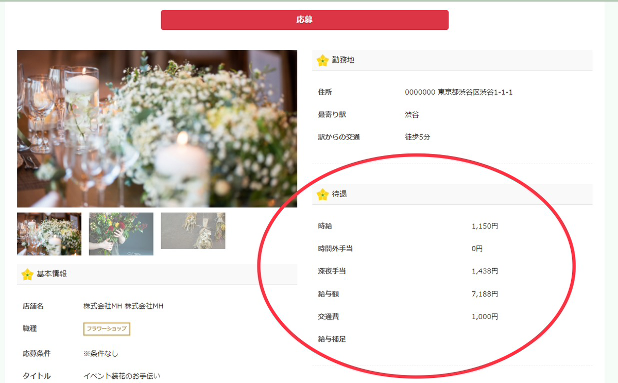This screenshot has height=383, width=618.
Task: Click the 交通費 amount 1,000円
Action: tap(485, 317)
